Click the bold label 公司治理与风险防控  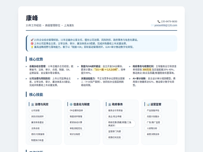(40, 78)
